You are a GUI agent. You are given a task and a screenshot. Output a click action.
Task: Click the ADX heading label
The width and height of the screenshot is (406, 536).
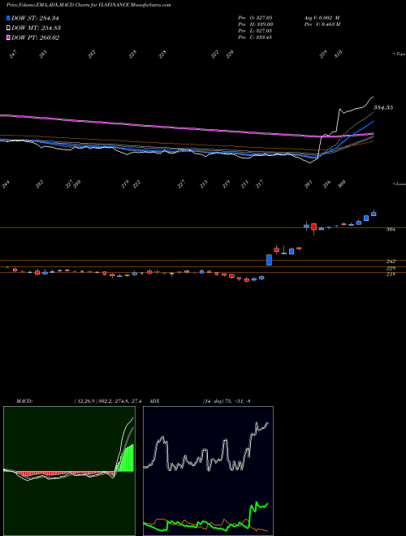tap(155, 401)
